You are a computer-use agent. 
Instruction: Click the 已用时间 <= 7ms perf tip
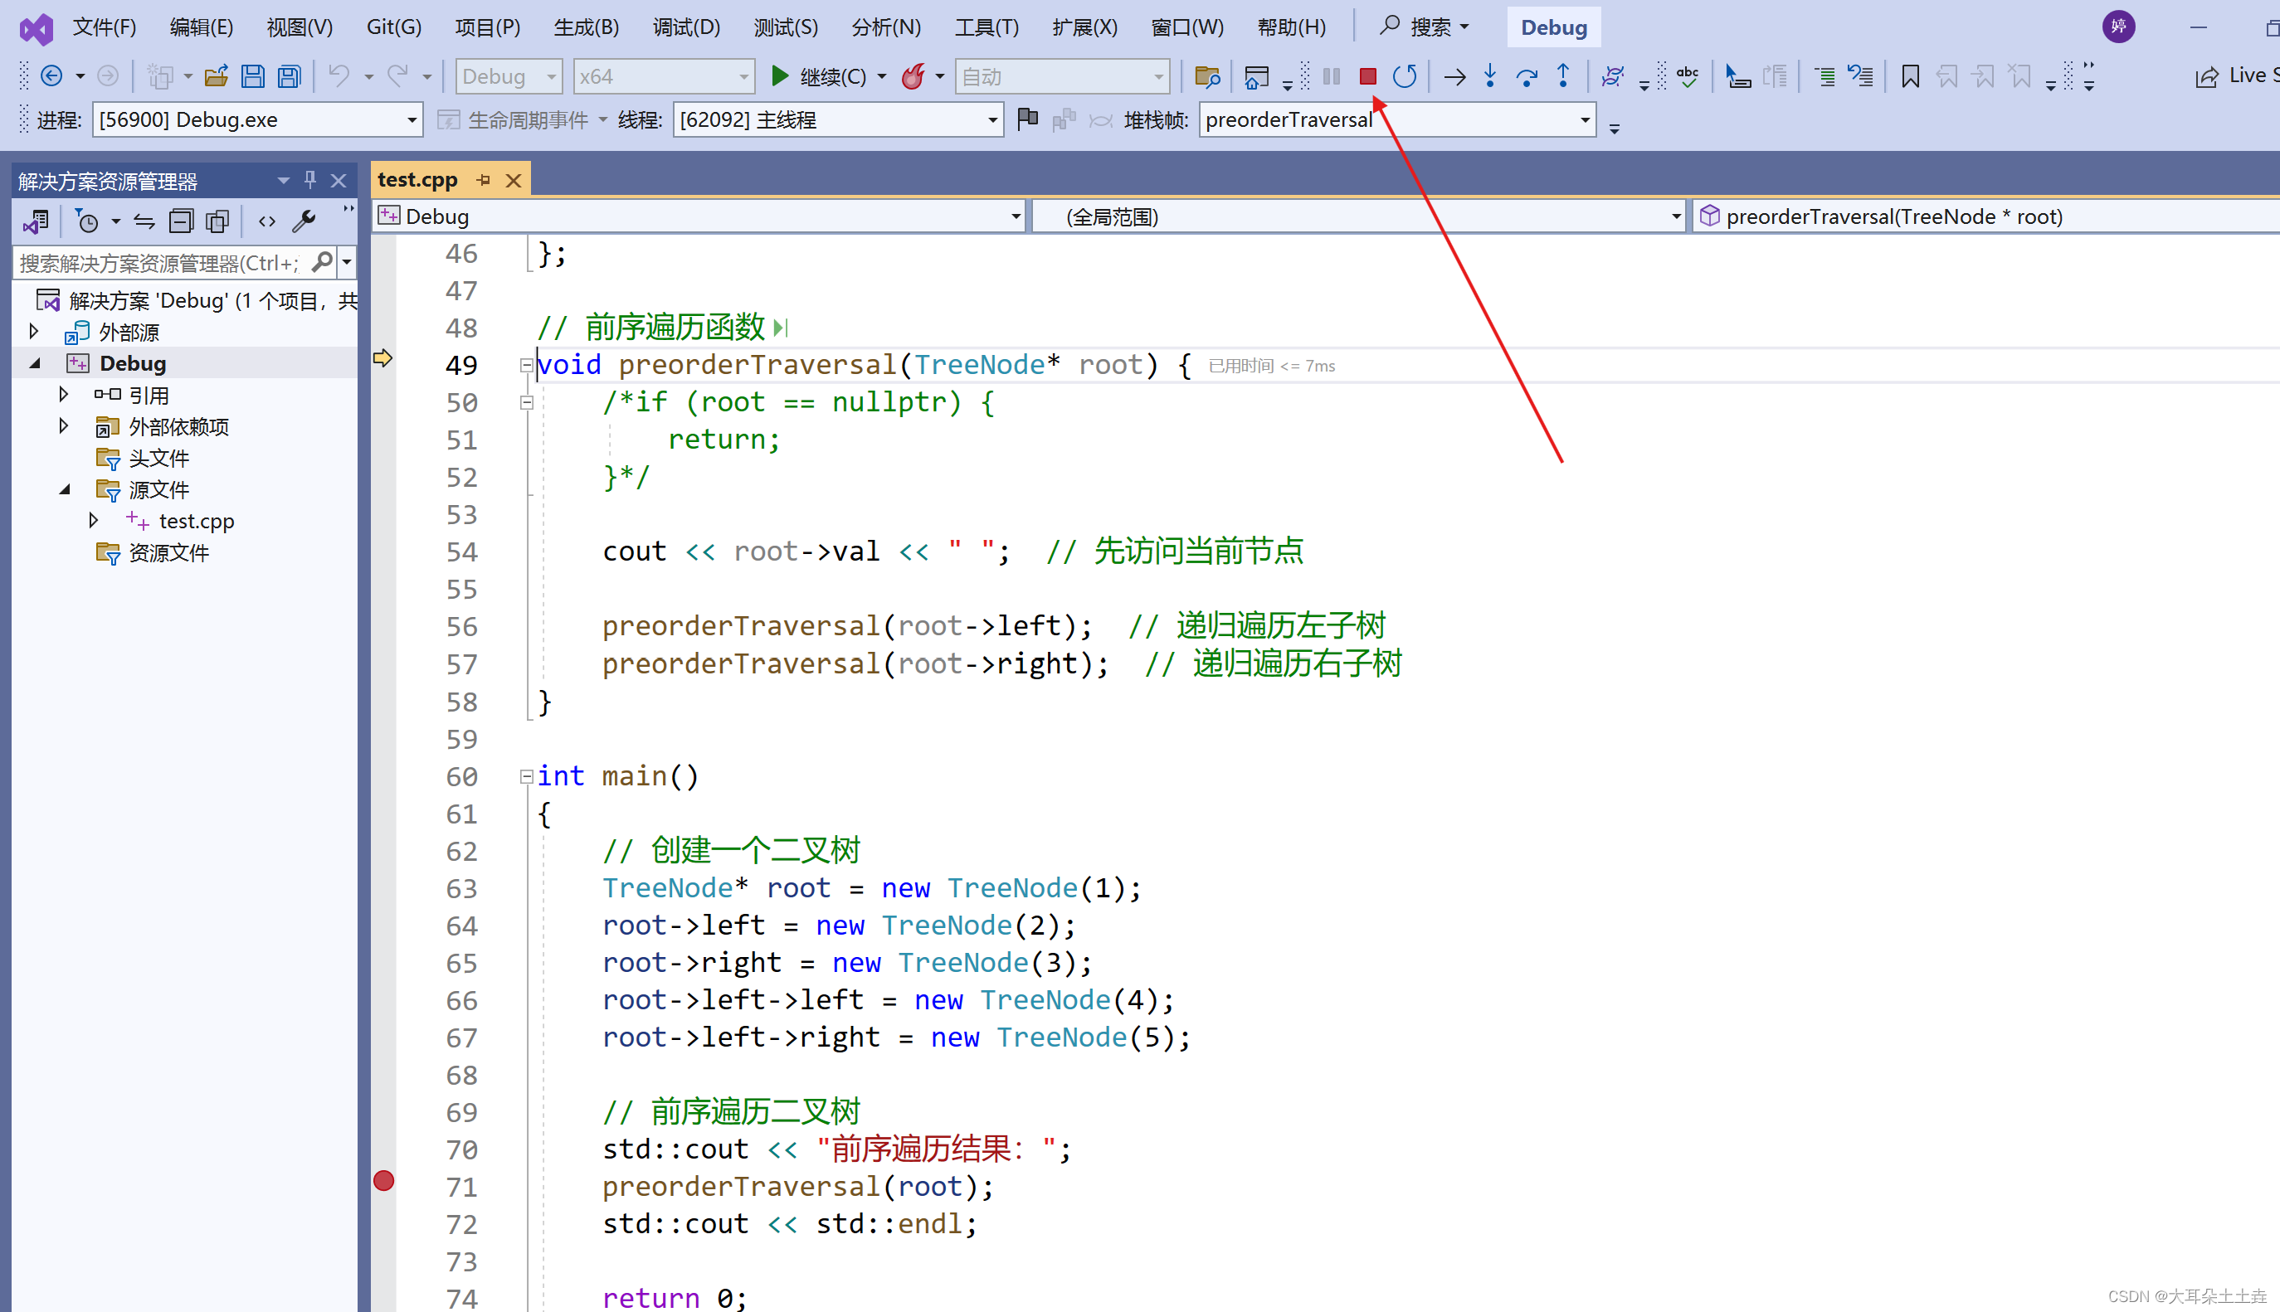click(1270, 366)
